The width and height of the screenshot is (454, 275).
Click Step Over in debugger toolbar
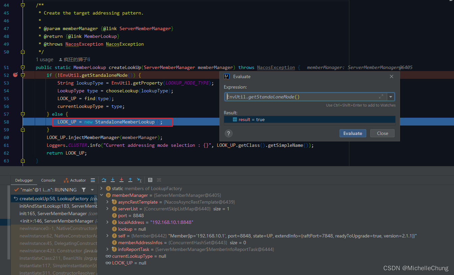[x=104, y=180]
